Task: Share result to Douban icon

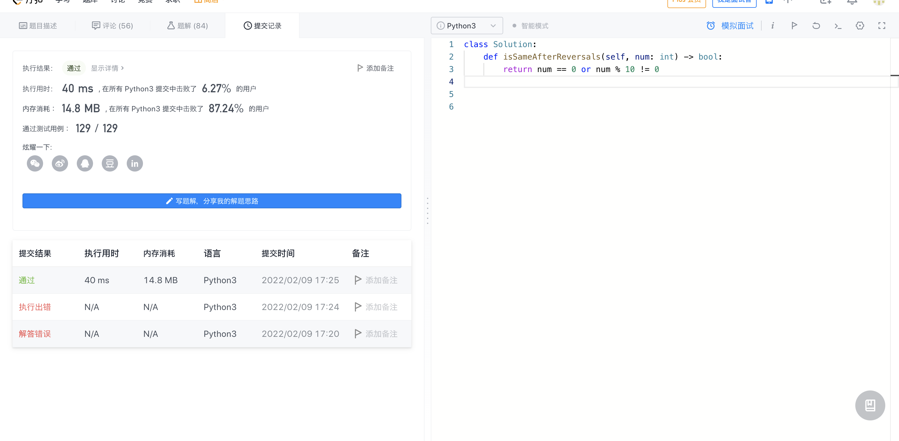Action: (x=110, y=163)
